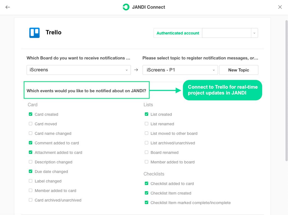Click the Lists section heading

coord(148,105)
